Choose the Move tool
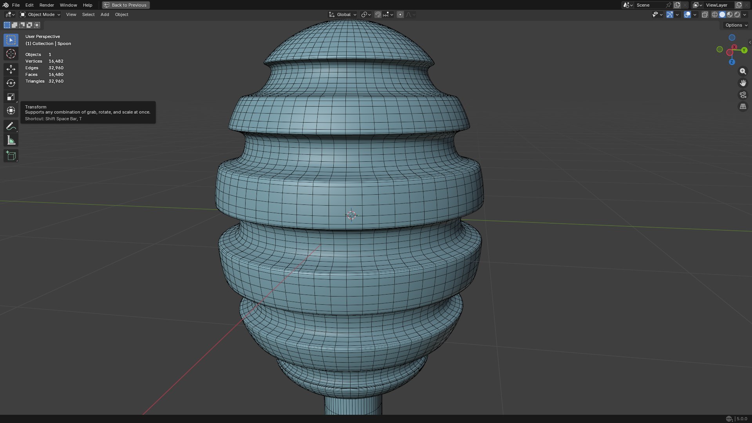 point(11,69)
